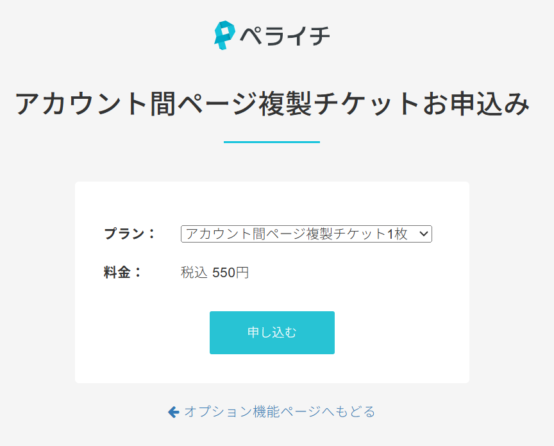Click the left arrow icon beside the back link
This screenshot has width=554, height=446.
173,412
